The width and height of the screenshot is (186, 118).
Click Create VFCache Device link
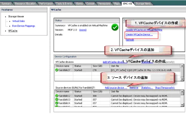pyautogui.click(x=139, y=35)
